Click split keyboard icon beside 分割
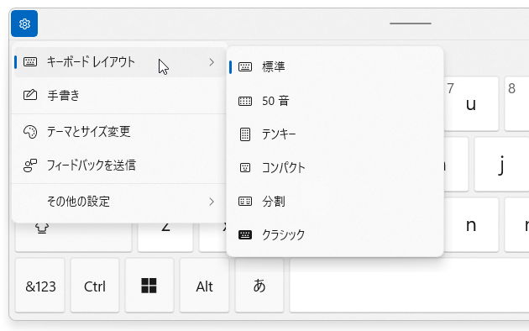 pos(245,202)
